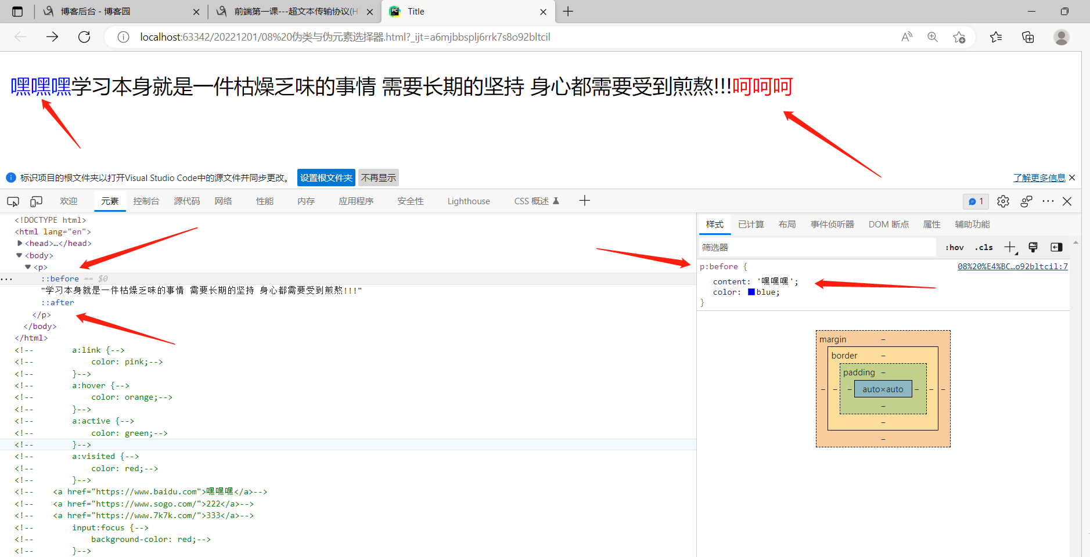Switch to the 布局 tab
Image resolution: width=1090 pixels, height=557 pixels.
coord(787,225)
